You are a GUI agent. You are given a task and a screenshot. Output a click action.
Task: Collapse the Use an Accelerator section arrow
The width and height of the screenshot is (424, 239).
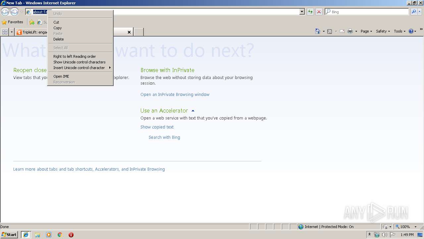(193, 111)
